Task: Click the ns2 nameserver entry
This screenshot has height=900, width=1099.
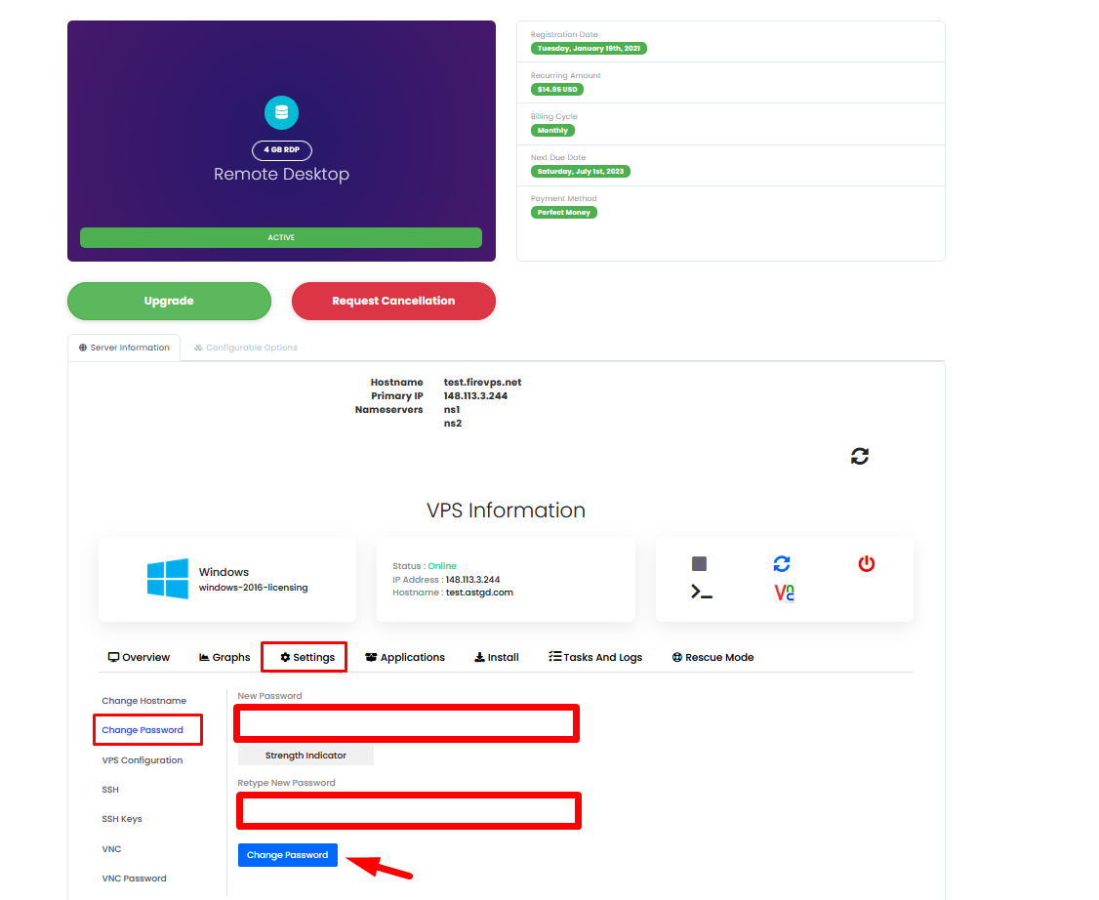Action: (453, 424)
